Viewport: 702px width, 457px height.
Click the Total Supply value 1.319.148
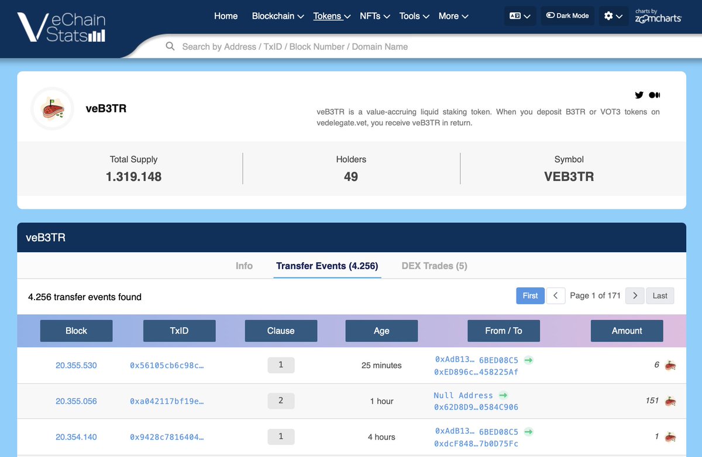coord(133,177)
